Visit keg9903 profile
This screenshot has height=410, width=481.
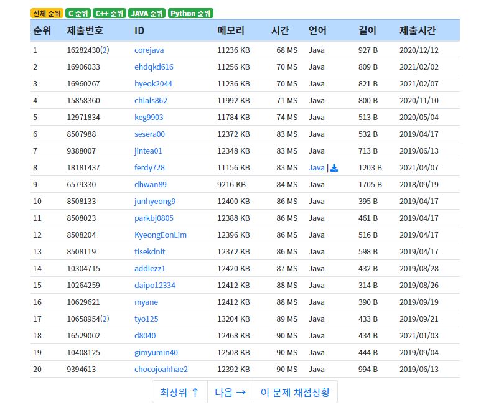(x=149, y=118)
